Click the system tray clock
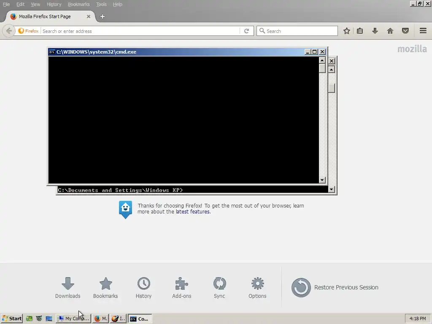Screen dimensions: 432x324 (x=418, y=319)
